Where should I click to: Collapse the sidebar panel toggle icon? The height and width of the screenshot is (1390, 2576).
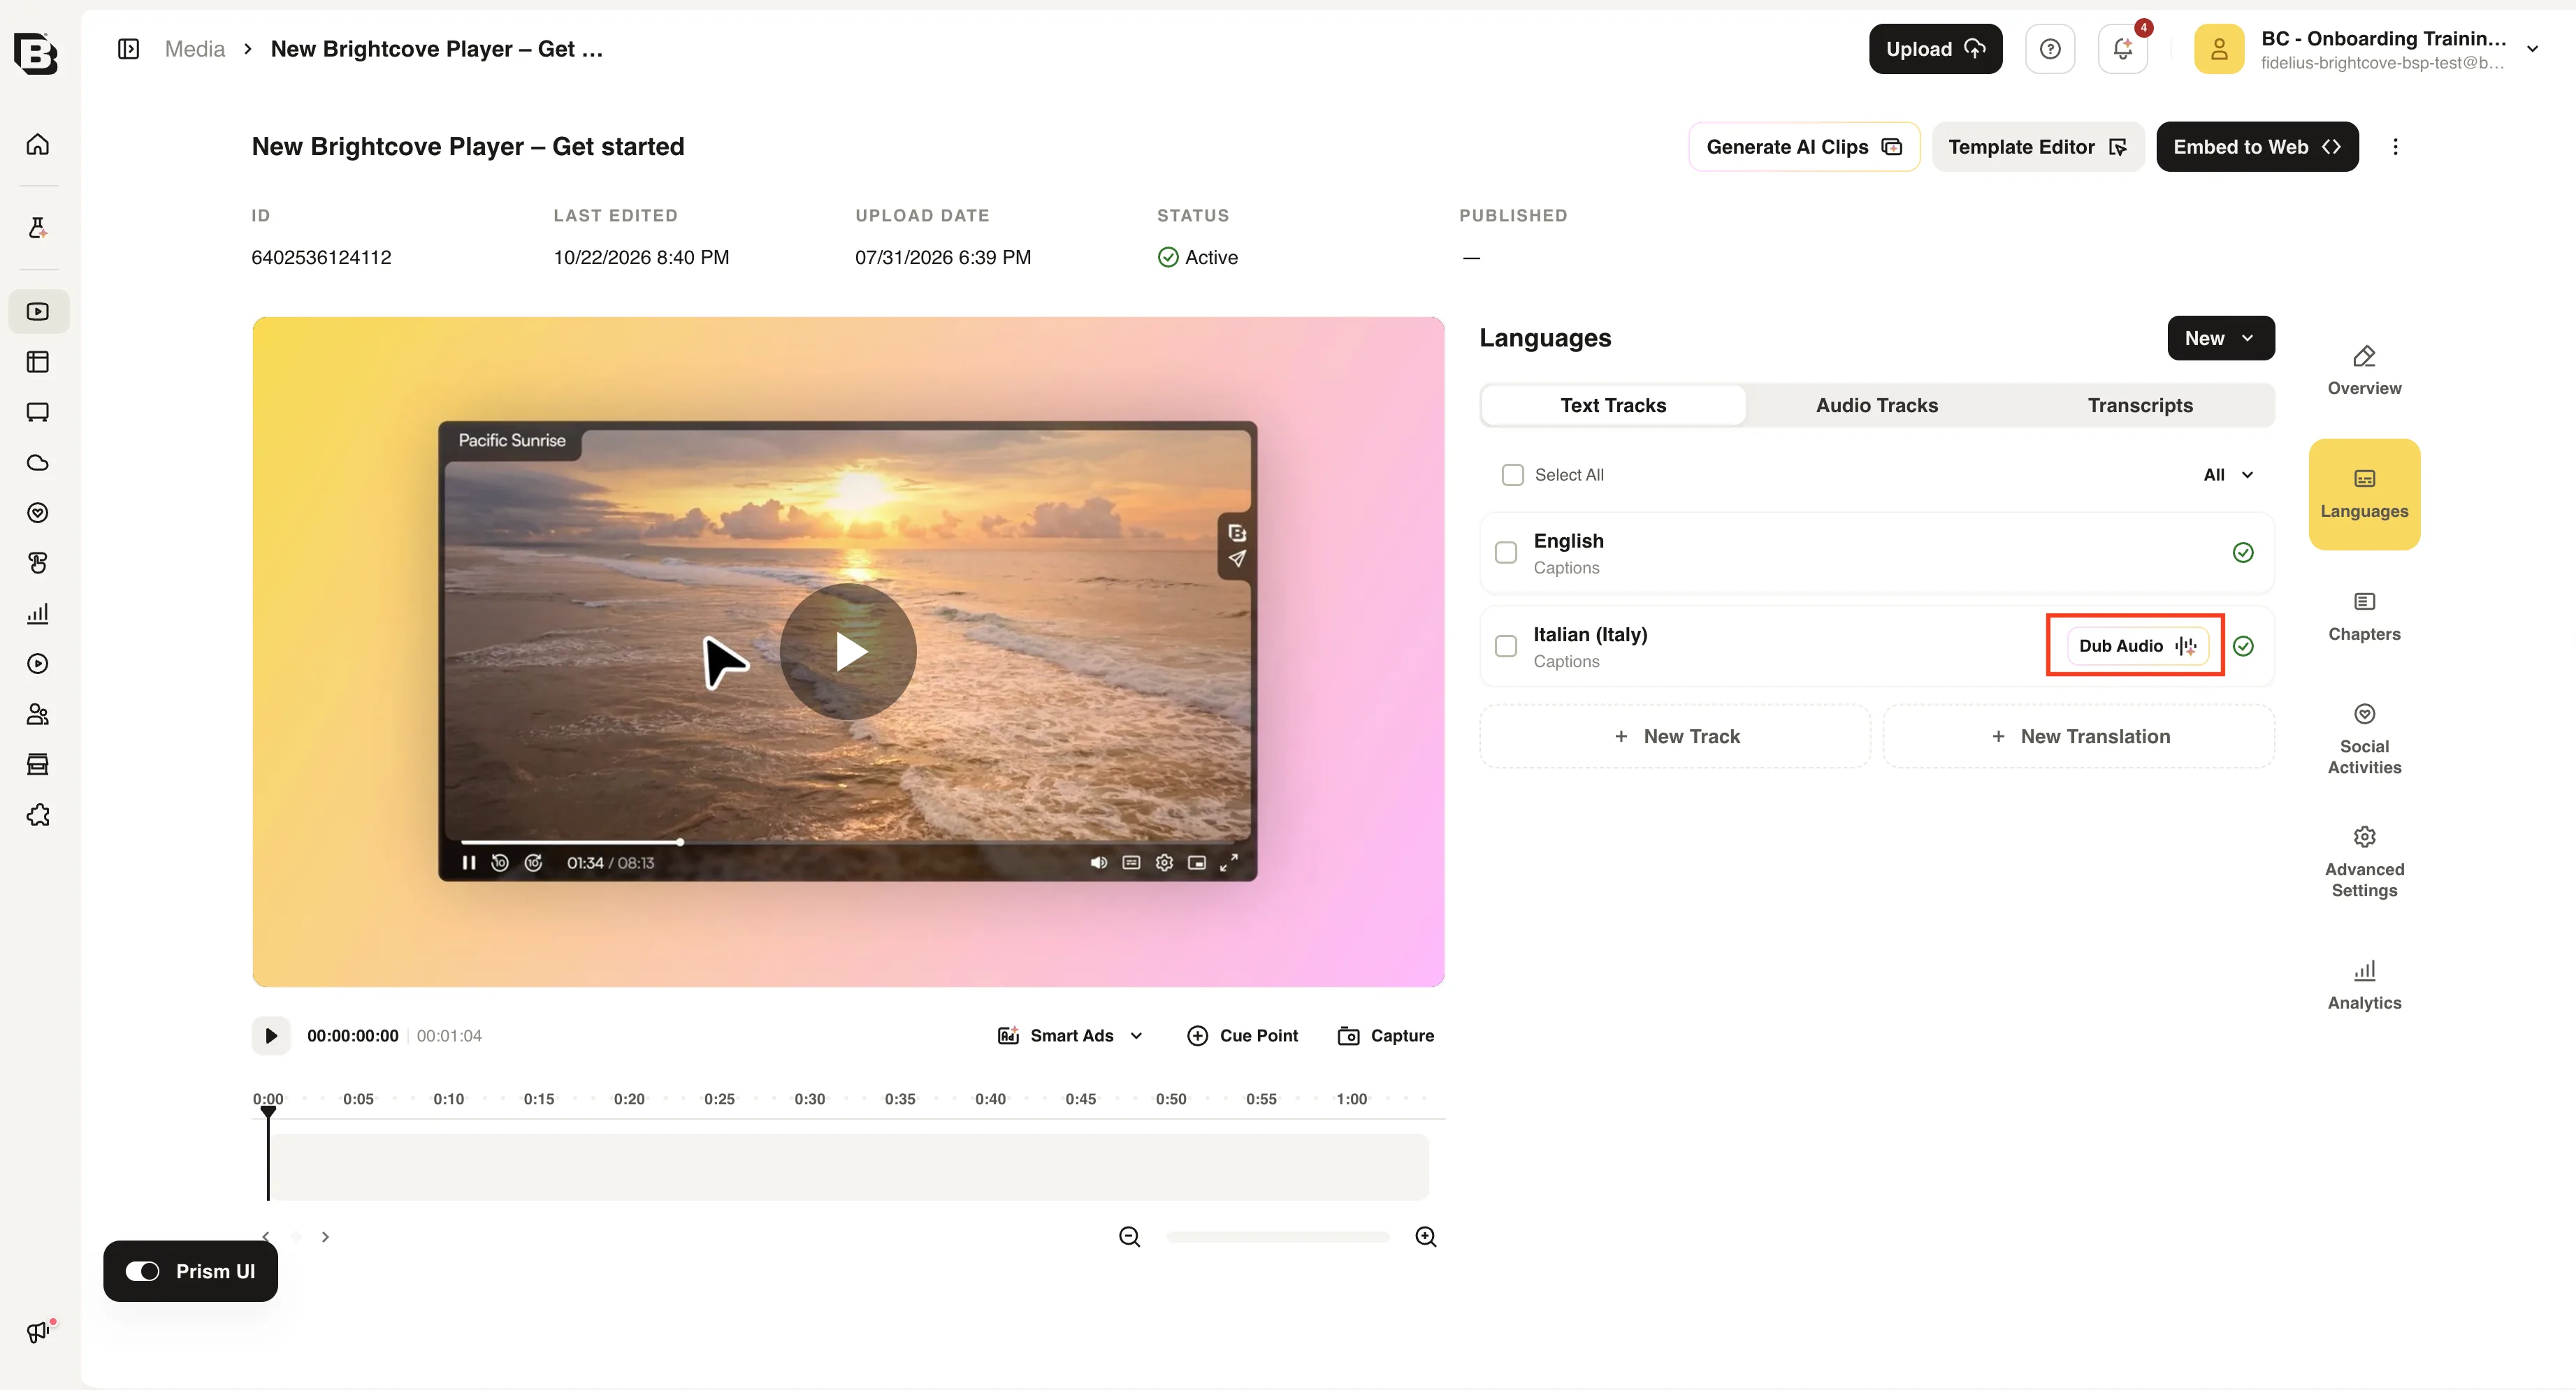(x=128, y=49)
